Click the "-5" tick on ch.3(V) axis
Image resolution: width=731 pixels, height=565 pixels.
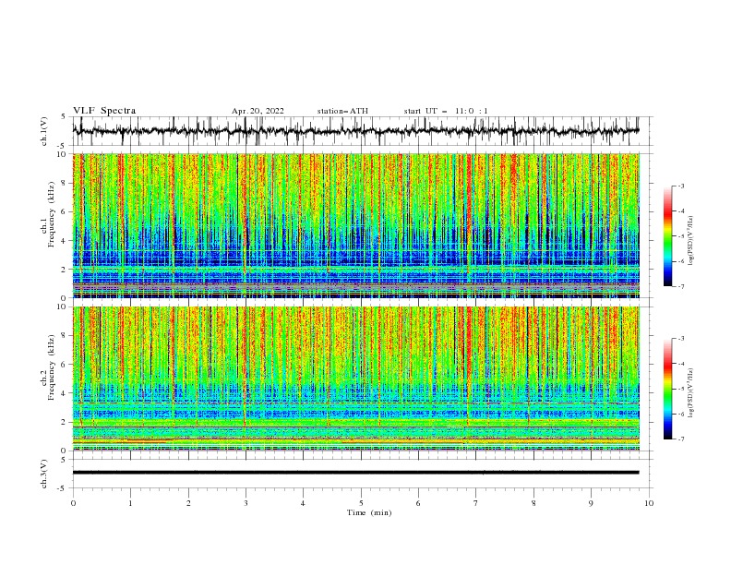63,488
